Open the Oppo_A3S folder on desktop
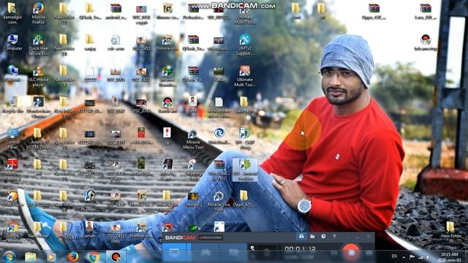This screenshot has height=263, width=468. tap(244, 199)
